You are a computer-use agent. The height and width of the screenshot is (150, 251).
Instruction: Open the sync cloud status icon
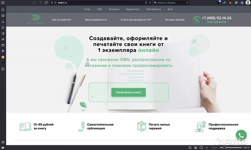[x=3, y=148]
